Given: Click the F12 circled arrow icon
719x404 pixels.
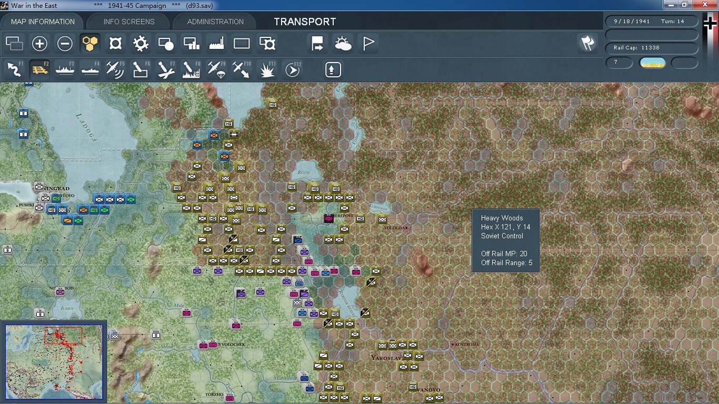Looking at the screenshot, I should click(x=292, y=69).
